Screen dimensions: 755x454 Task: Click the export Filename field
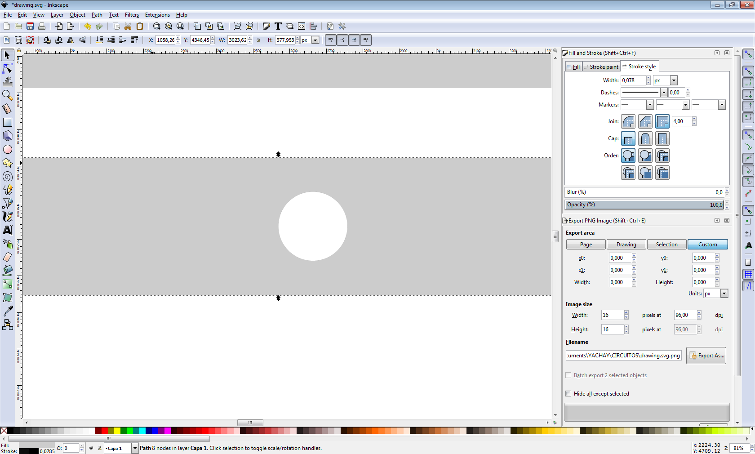click(623, 356)
